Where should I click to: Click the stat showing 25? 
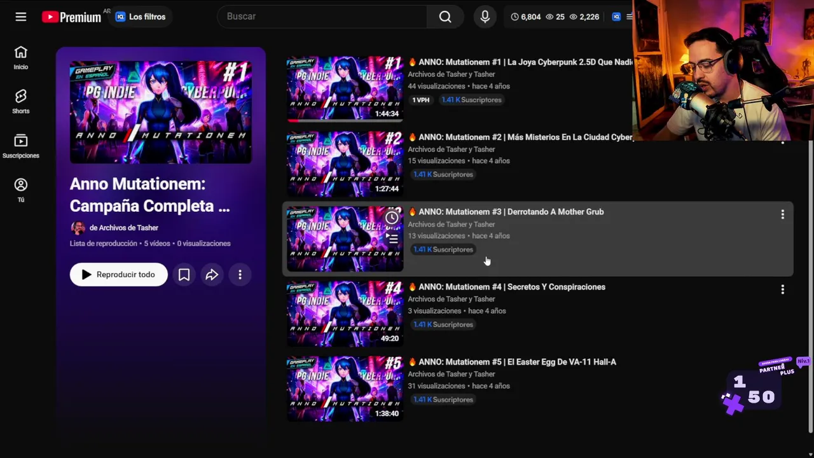pyautogui.click(x=555, y=17)
